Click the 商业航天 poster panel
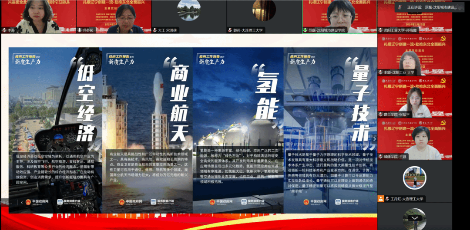 pos(147,130)
